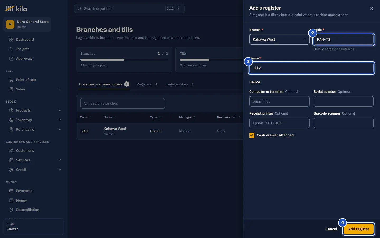The height and width of the screenshot is (238, 380).
Task: Click the Services calendar icon
Action: tap(11, 160)
